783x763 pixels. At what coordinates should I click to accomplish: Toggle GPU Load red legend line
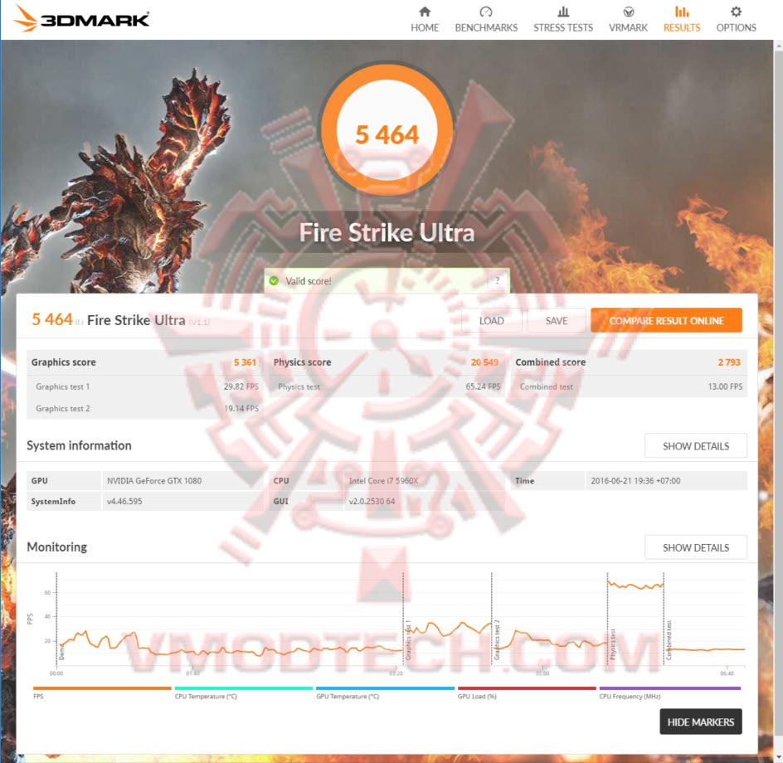tap(527, 688)
